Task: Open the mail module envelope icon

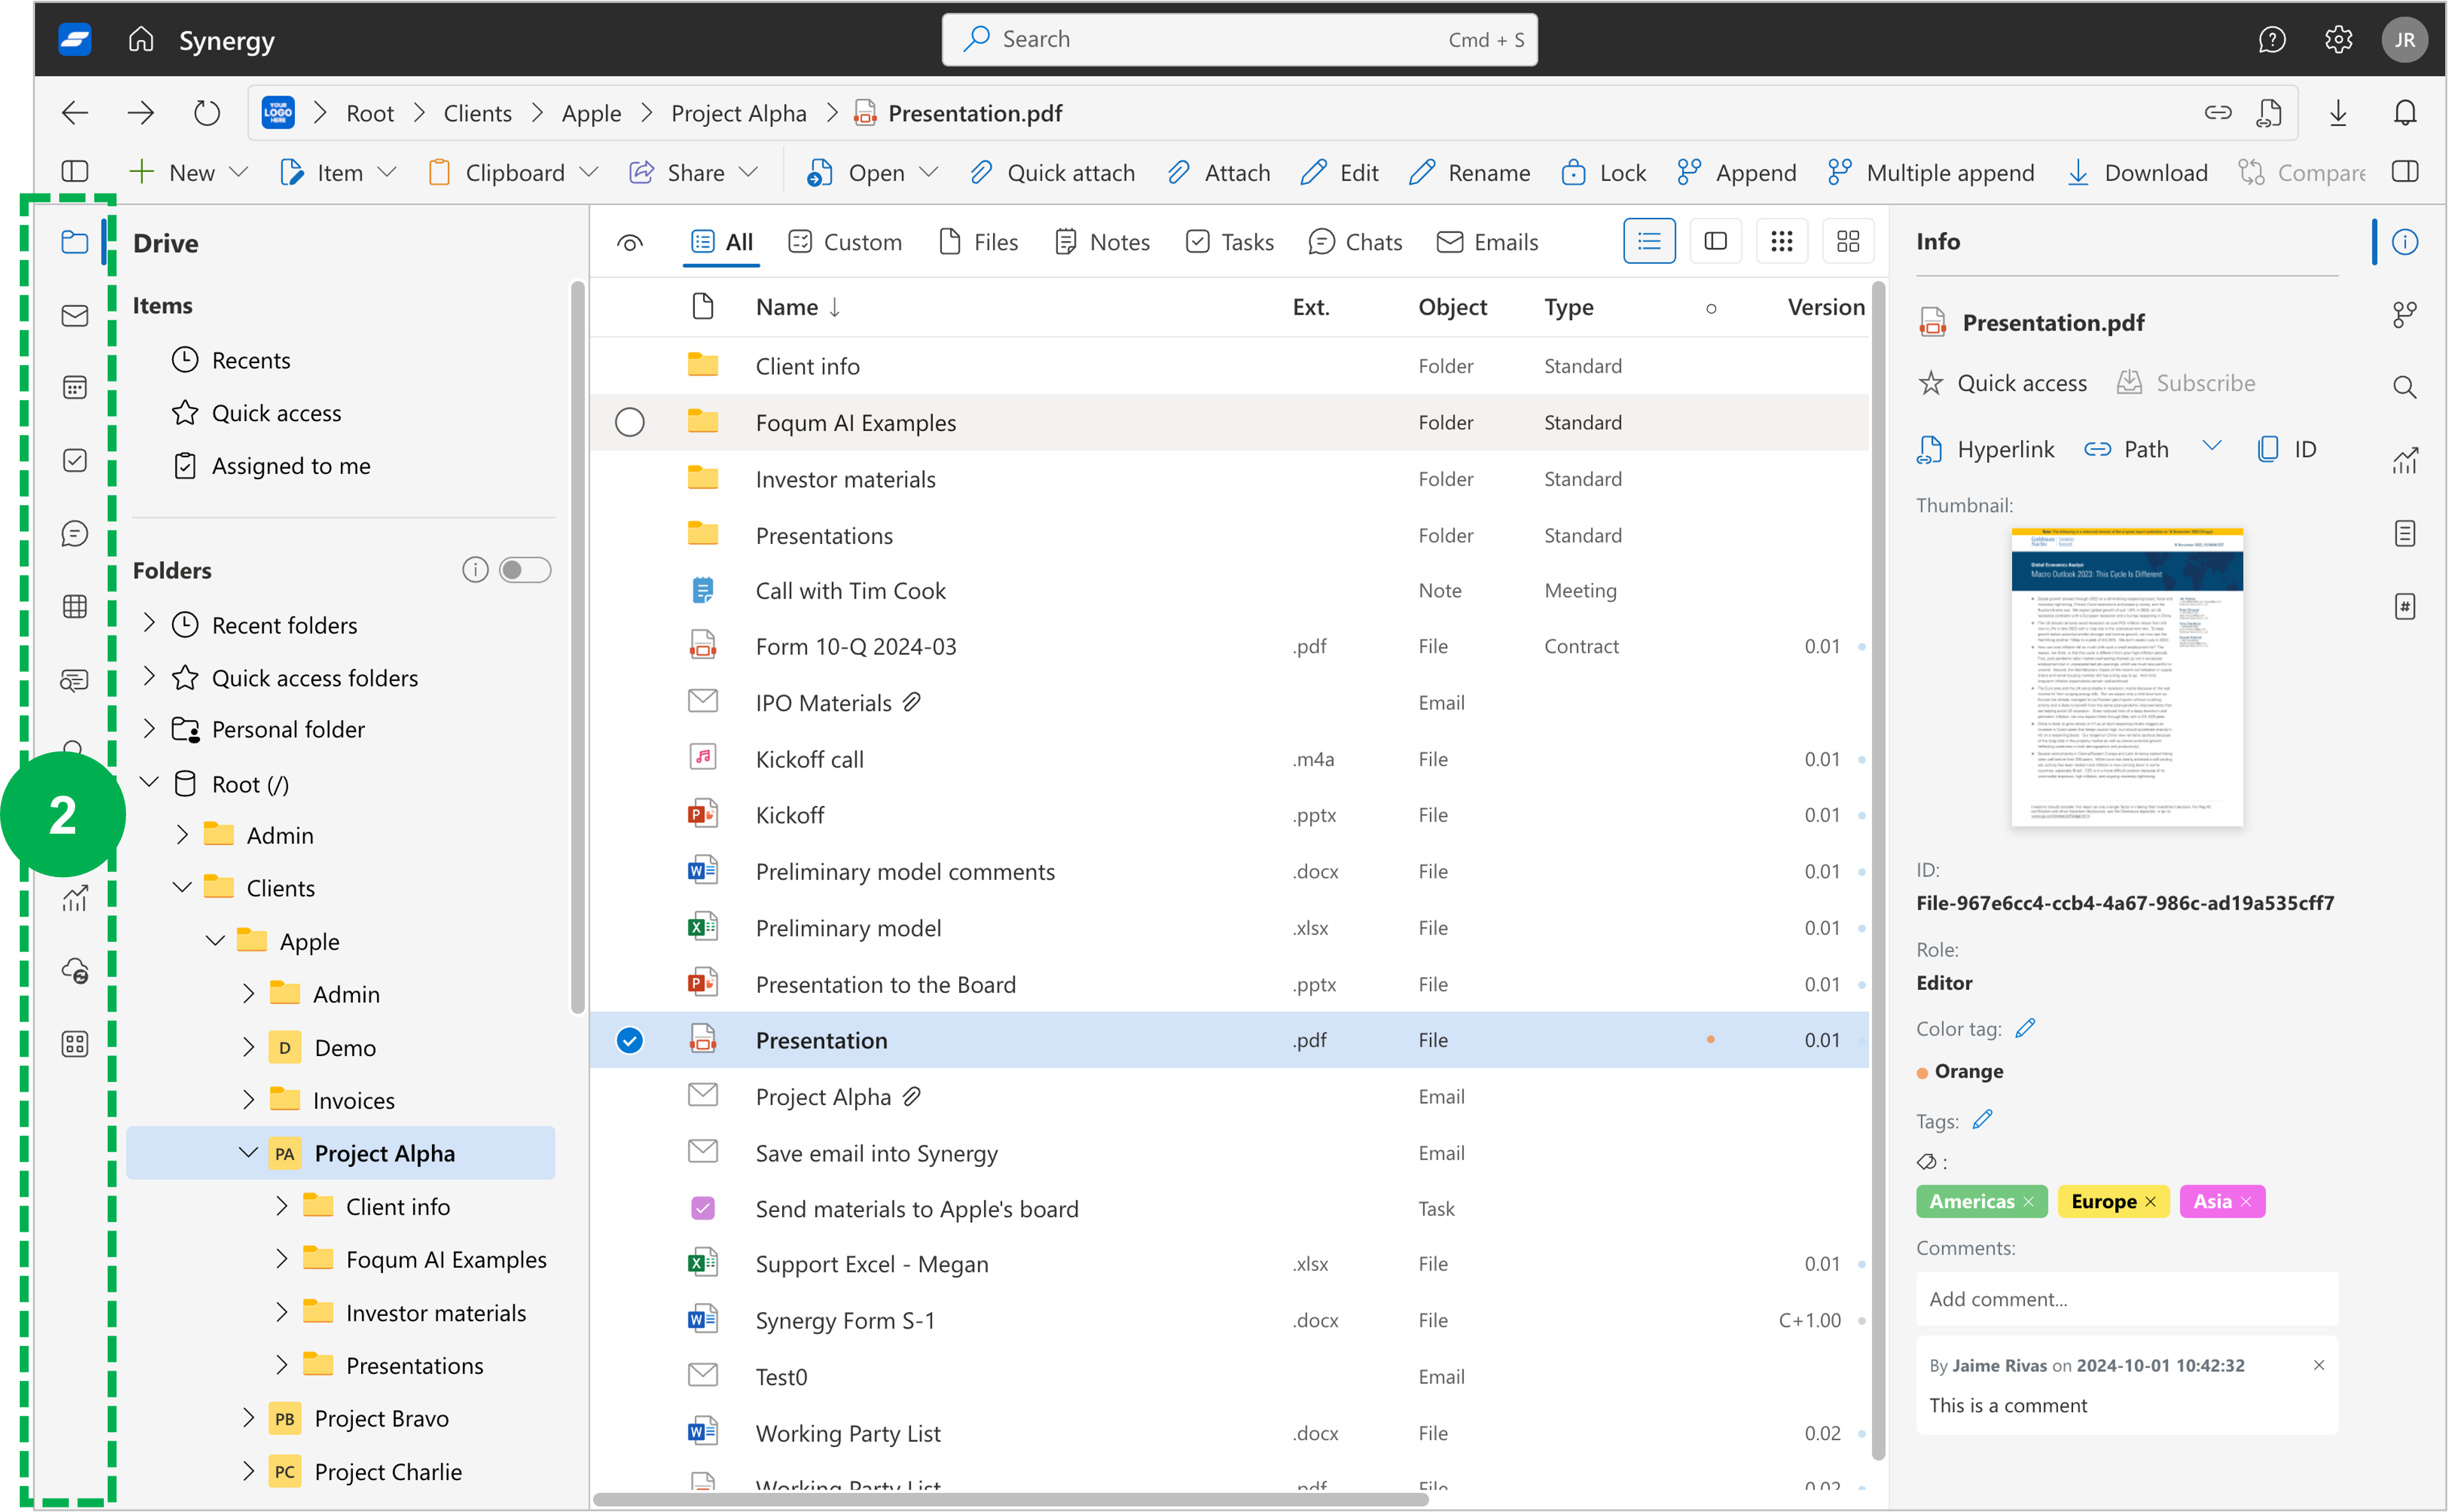Action: 75,316
